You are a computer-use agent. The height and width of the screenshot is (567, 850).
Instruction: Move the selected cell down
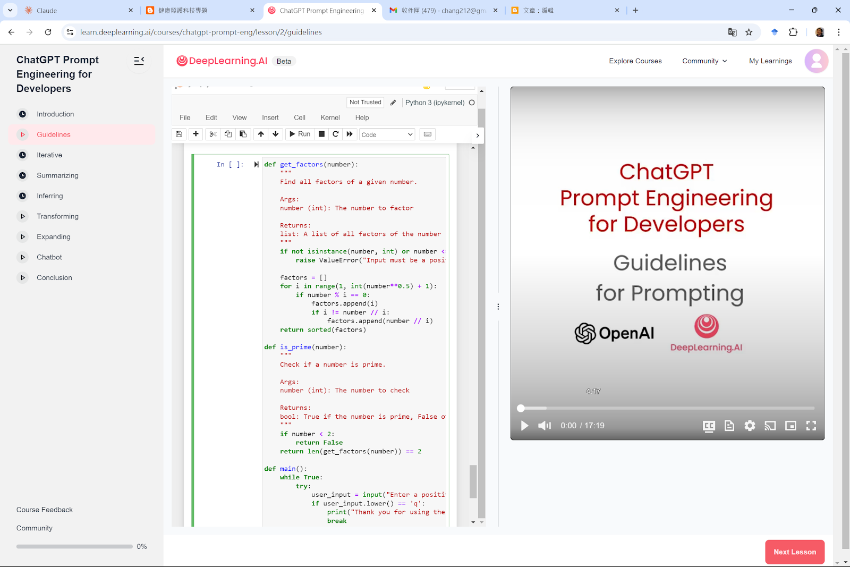pyautogui.click(x=275, y=134)
